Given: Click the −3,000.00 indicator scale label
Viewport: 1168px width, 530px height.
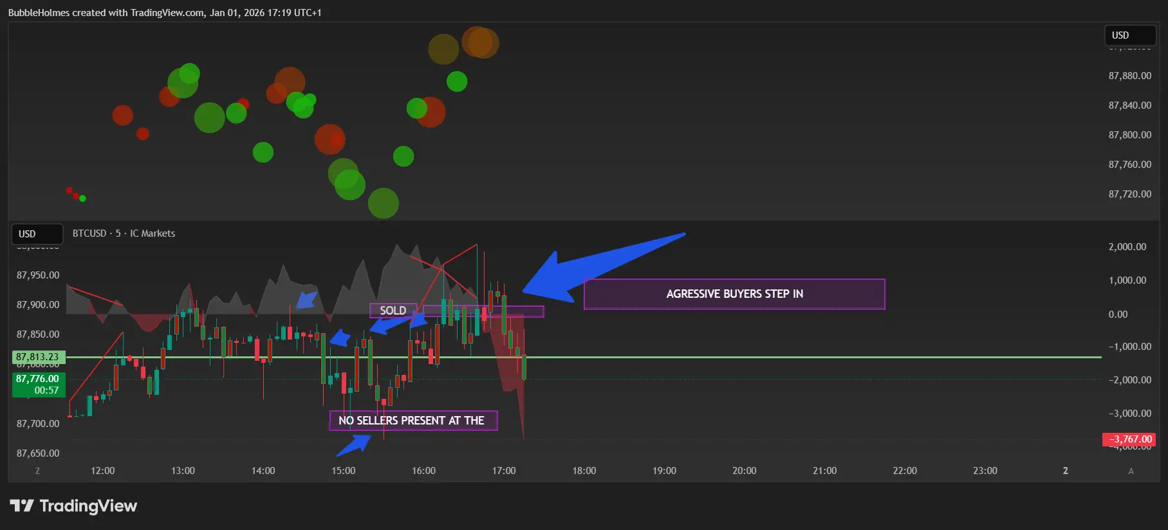Looking at the screenshot, I should click(x=1129, y=414).
